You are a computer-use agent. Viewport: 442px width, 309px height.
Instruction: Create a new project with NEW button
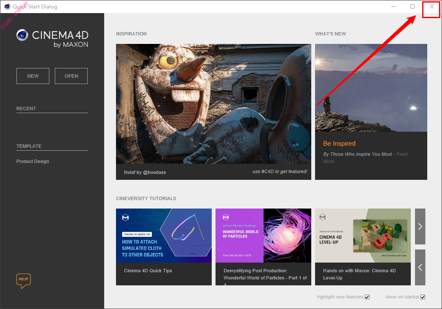tap(33, 76)
